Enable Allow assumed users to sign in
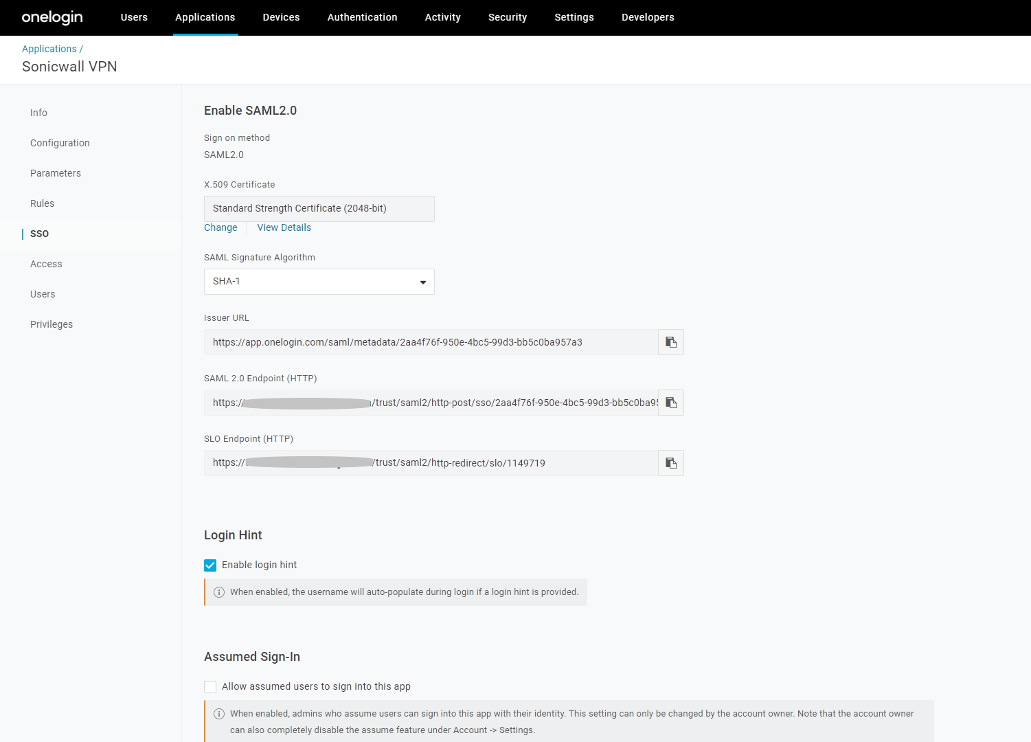The width and height of the screenshot is (1031, 742). click(210, 687)
